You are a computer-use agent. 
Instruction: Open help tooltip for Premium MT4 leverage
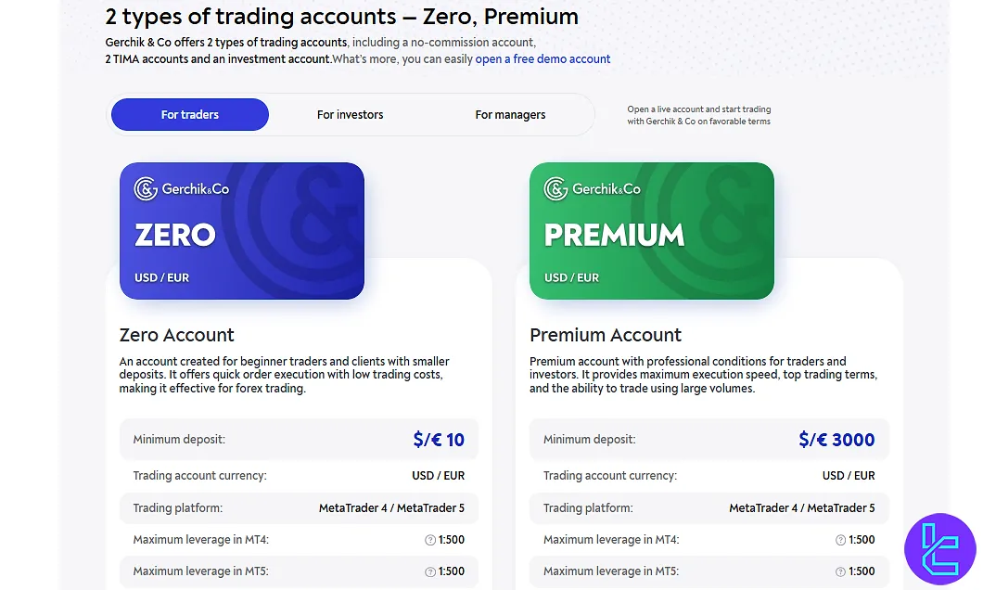(x=839, y=539)
